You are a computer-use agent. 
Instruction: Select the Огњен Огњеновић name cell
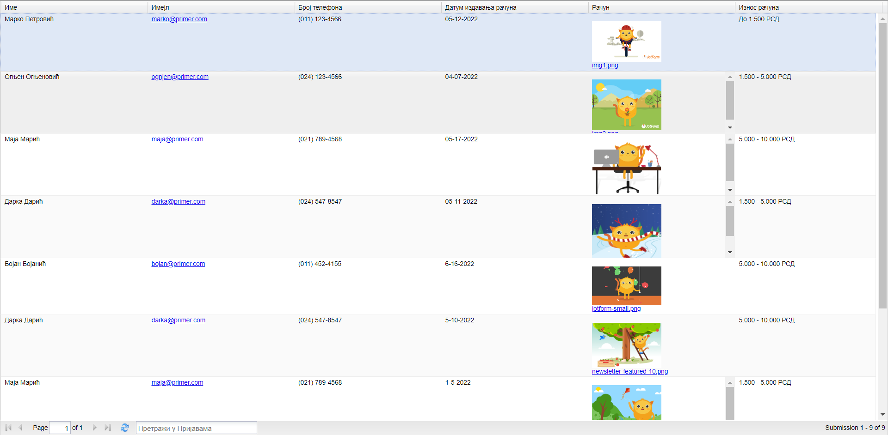tap(32, 77)
